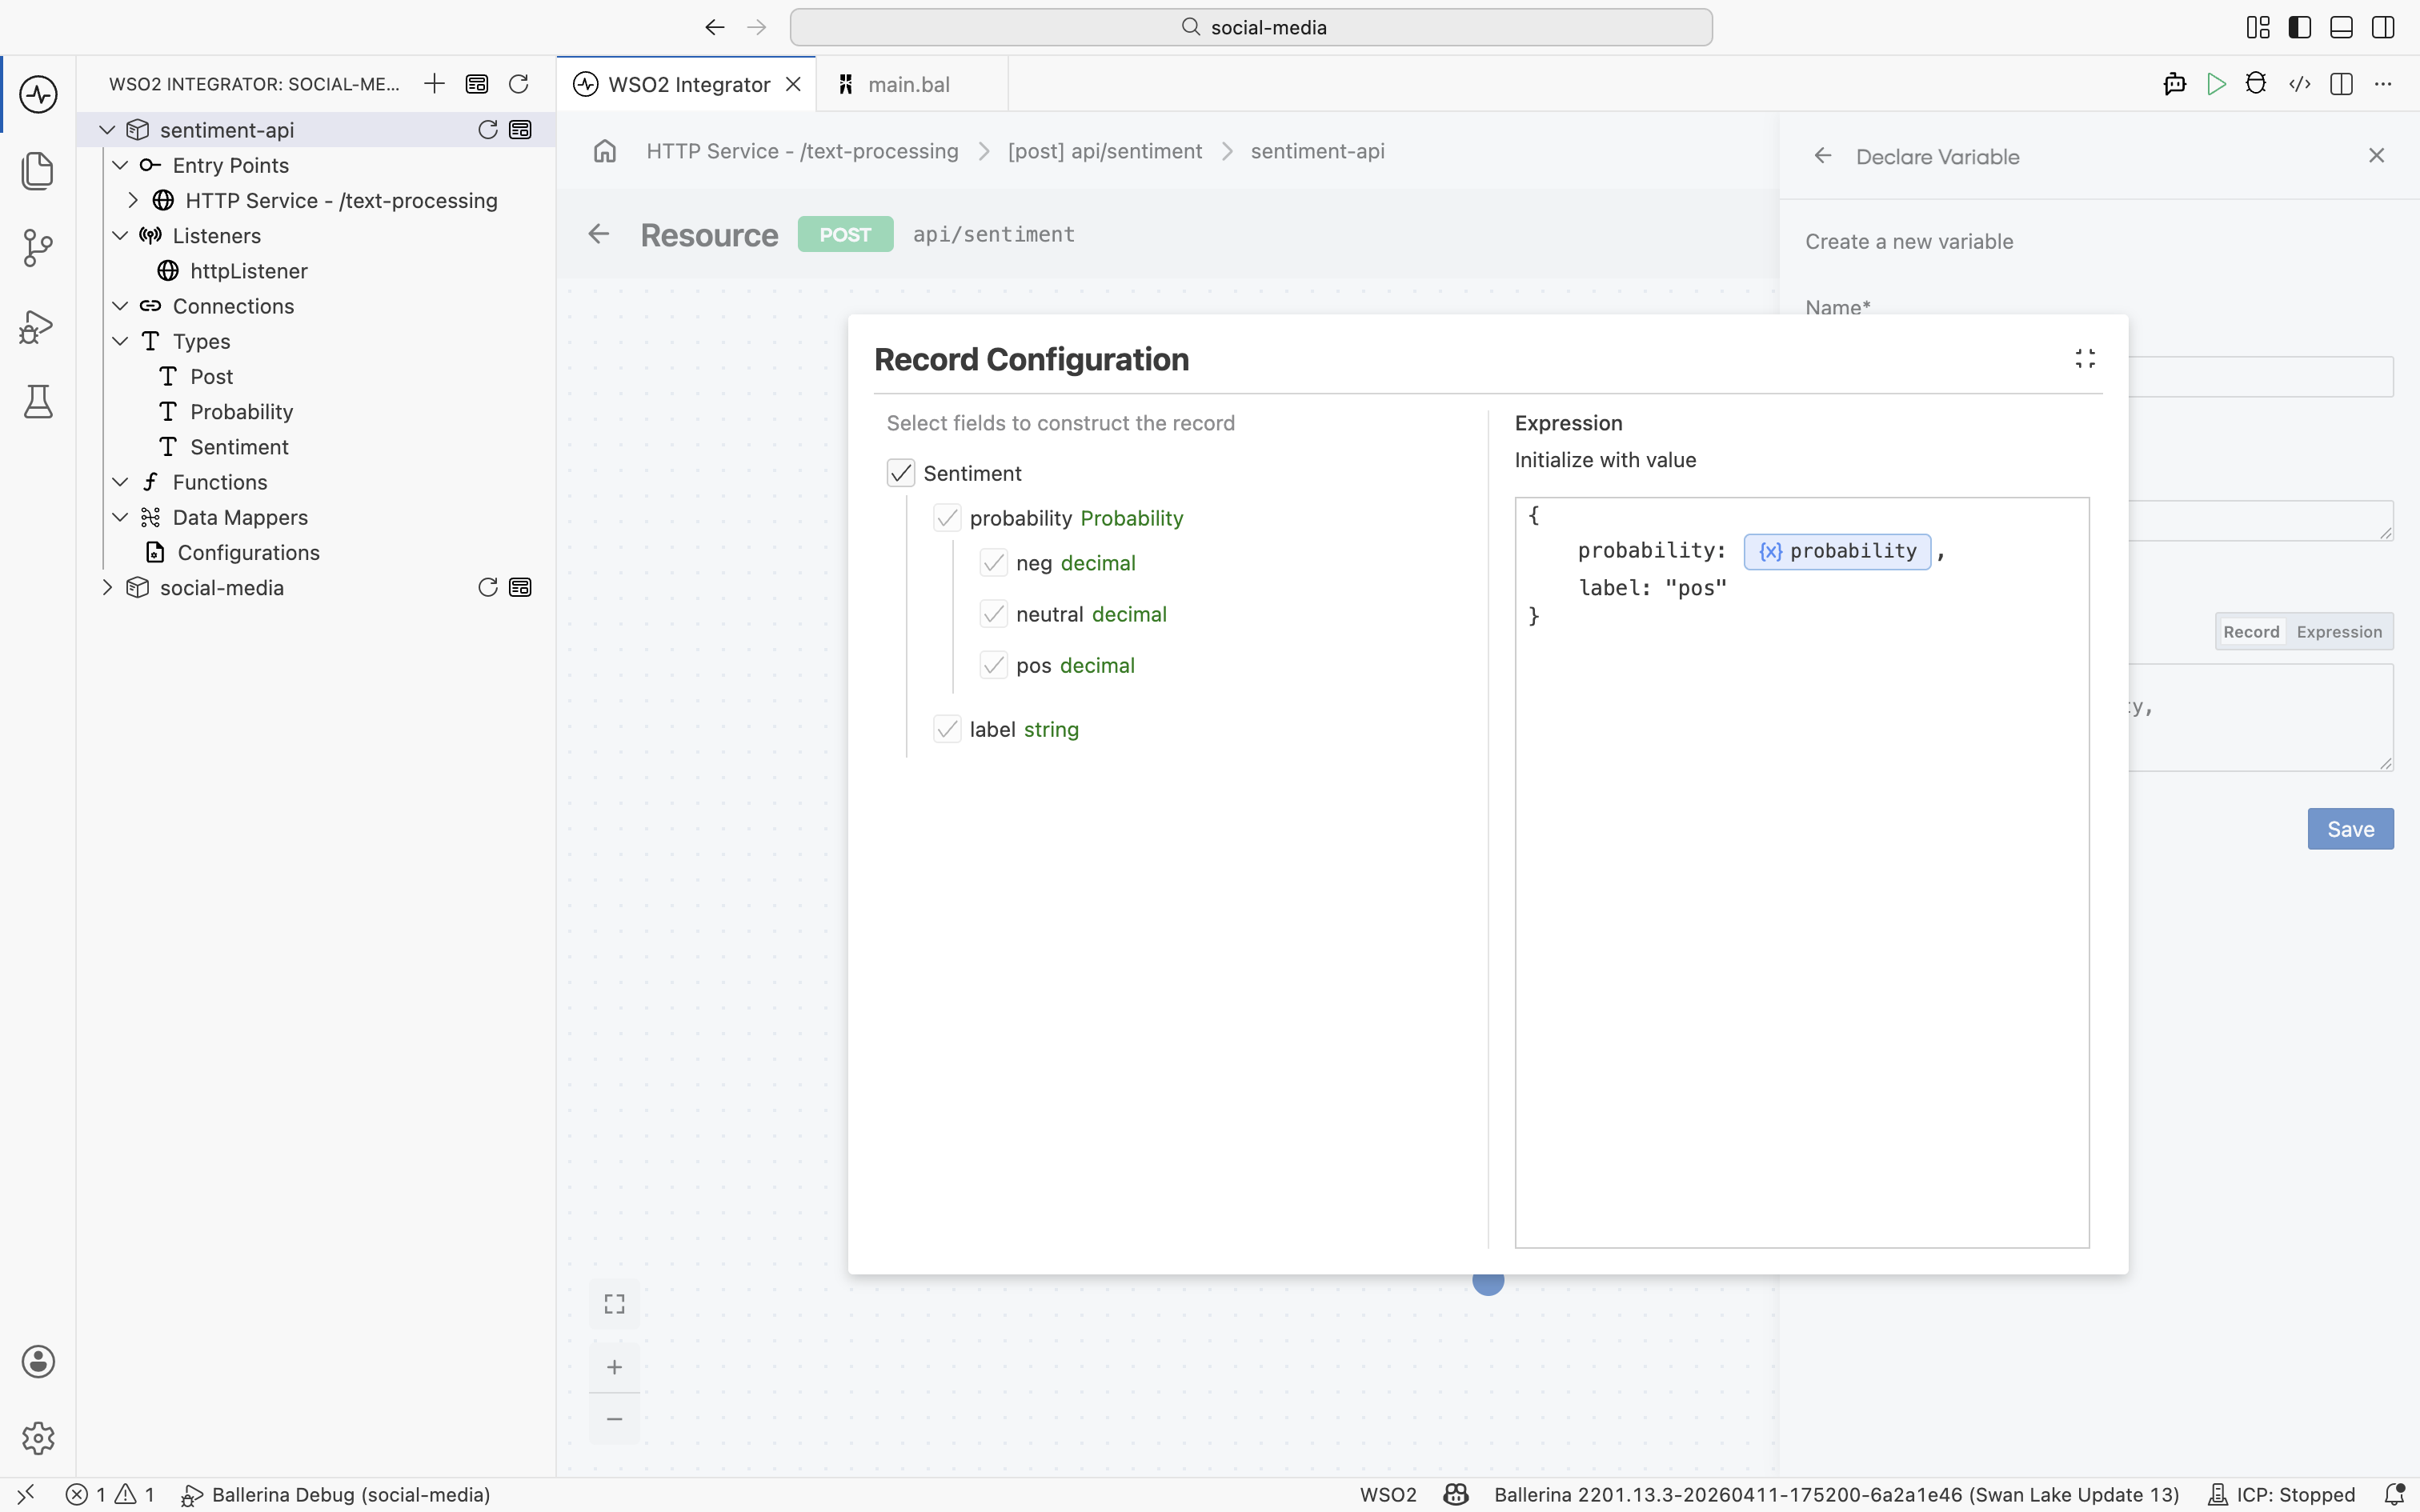Click the probability variable chip in expression
This screenshot has height=1512, width=2420.
[1837, 551]
